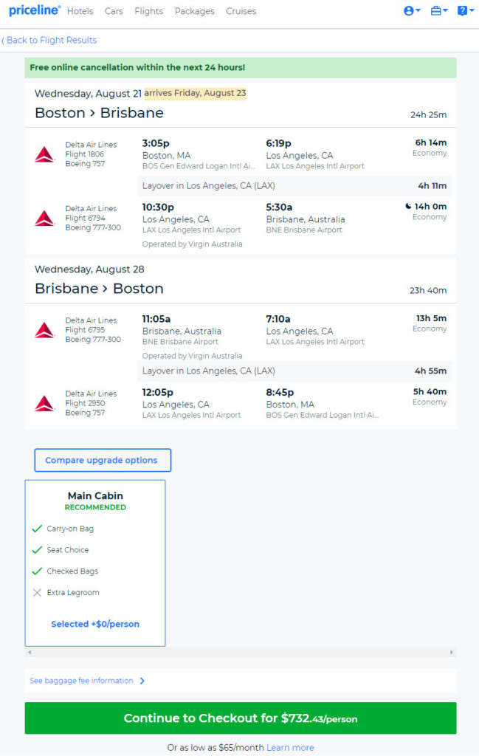The height and width of the screenshot is (756, 479).
Task: Click the 10:30p Los Angeles departure time
Action: tap(158, 207)
